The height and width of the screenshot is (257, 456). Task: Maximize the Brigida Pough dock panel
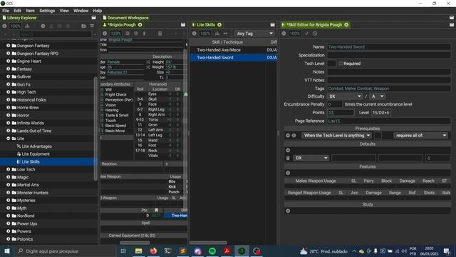point(183,25)
